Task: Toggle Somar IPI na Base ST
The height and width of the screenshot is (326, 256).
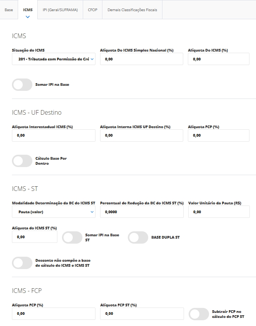Action: pos(72,237)
